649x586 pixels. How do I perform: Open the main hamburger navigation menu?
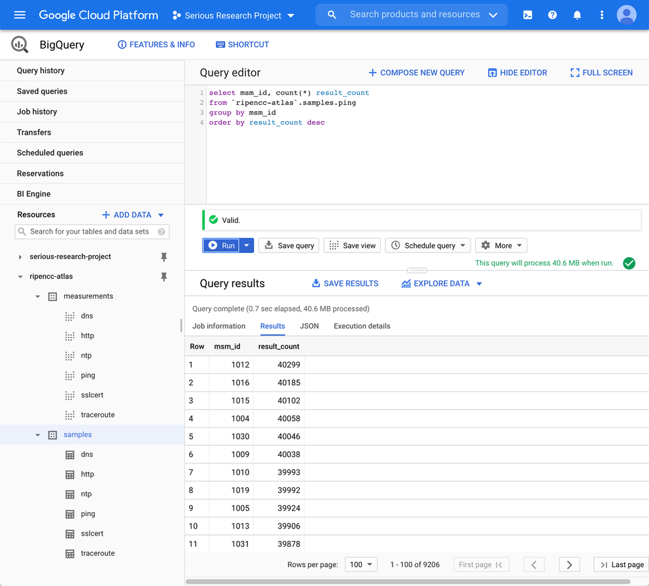(20, 15)
